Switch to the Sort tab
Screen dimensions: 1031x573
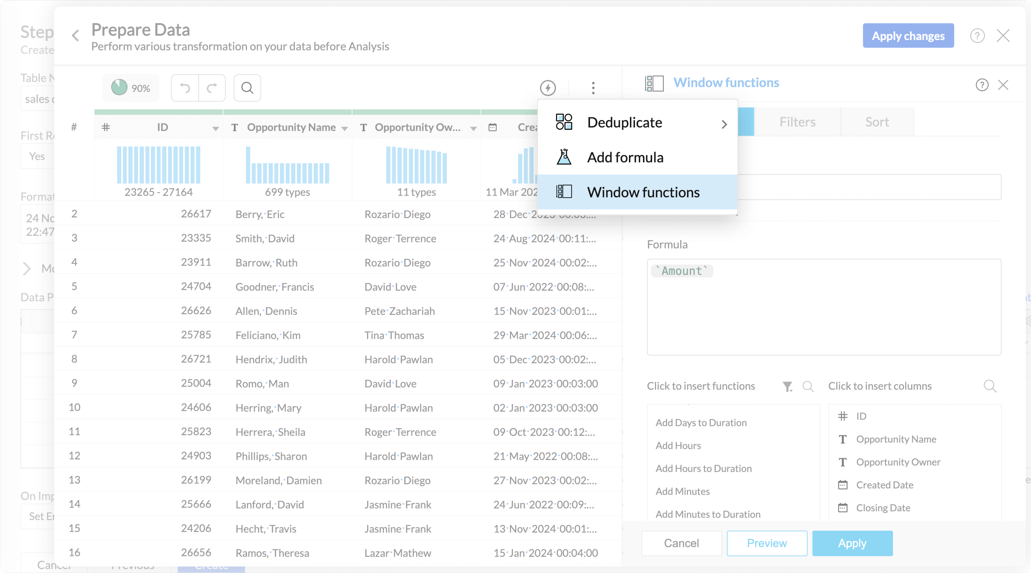tap(877, 122)
